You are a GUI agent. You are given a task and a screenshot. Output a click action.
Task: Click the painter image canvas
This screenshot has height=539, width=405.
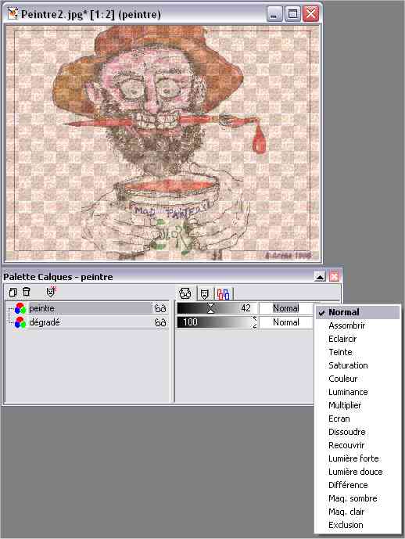(x=162, y=142)
